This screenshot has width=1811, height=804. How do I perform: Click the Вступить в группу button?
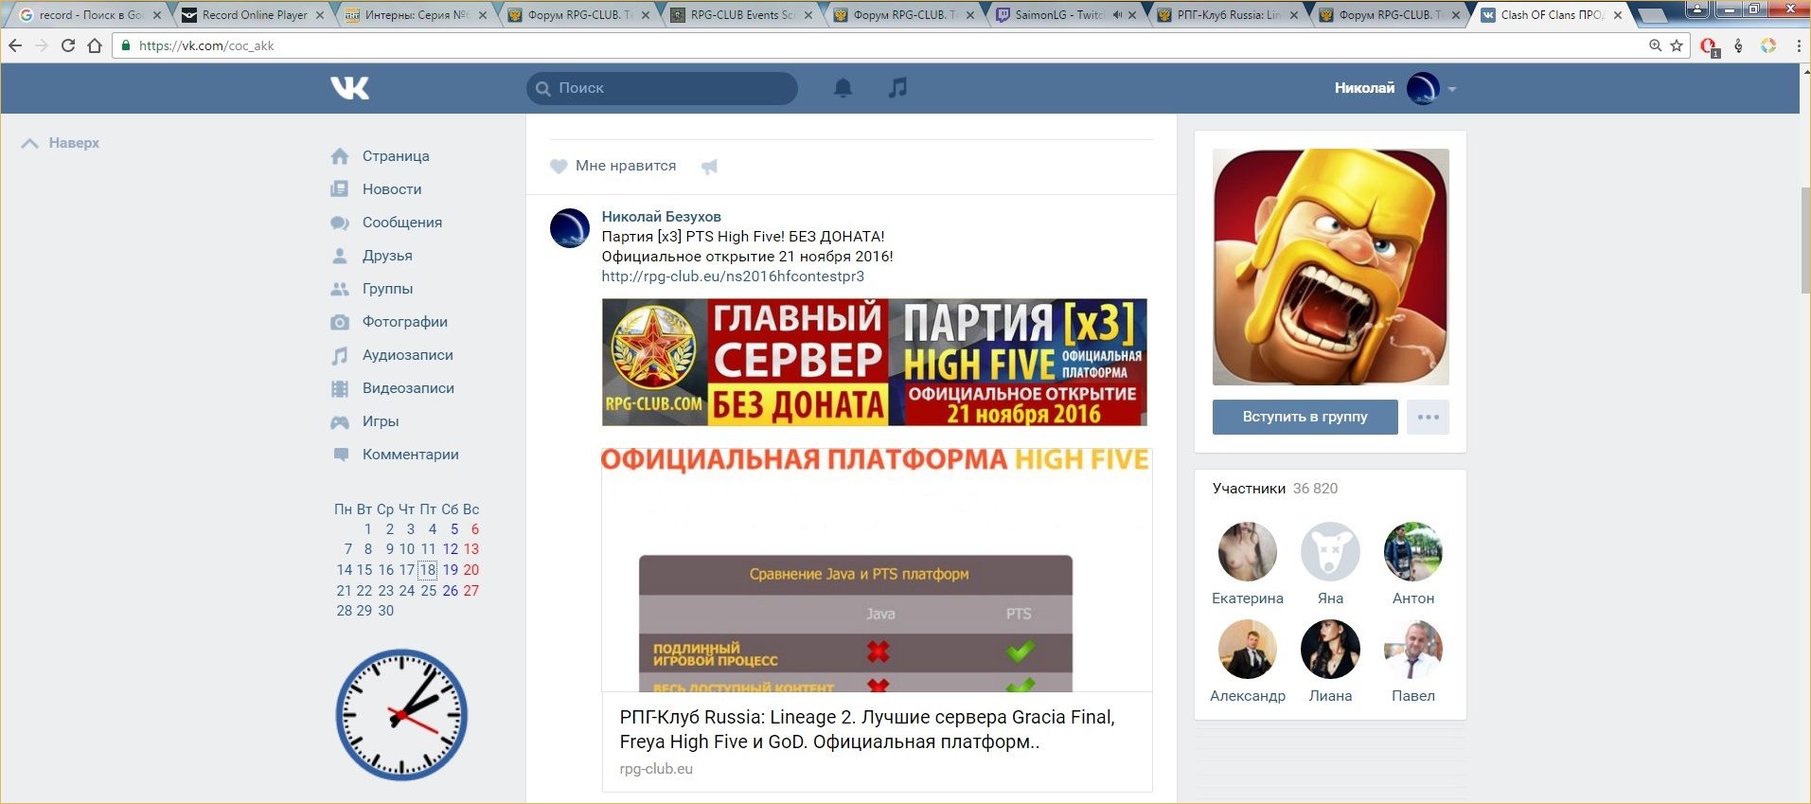point(1305,417)
